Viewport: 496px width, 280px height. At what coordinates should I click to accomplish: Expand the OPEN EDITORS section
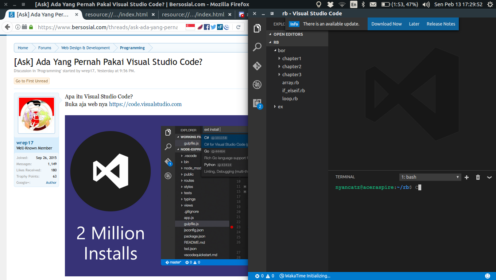(297, 34)
